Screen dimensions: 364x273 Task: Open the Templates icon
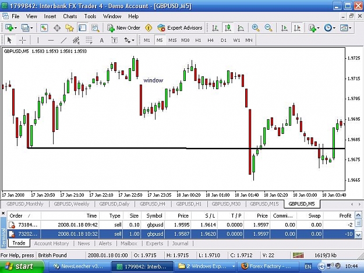[344, 28]
